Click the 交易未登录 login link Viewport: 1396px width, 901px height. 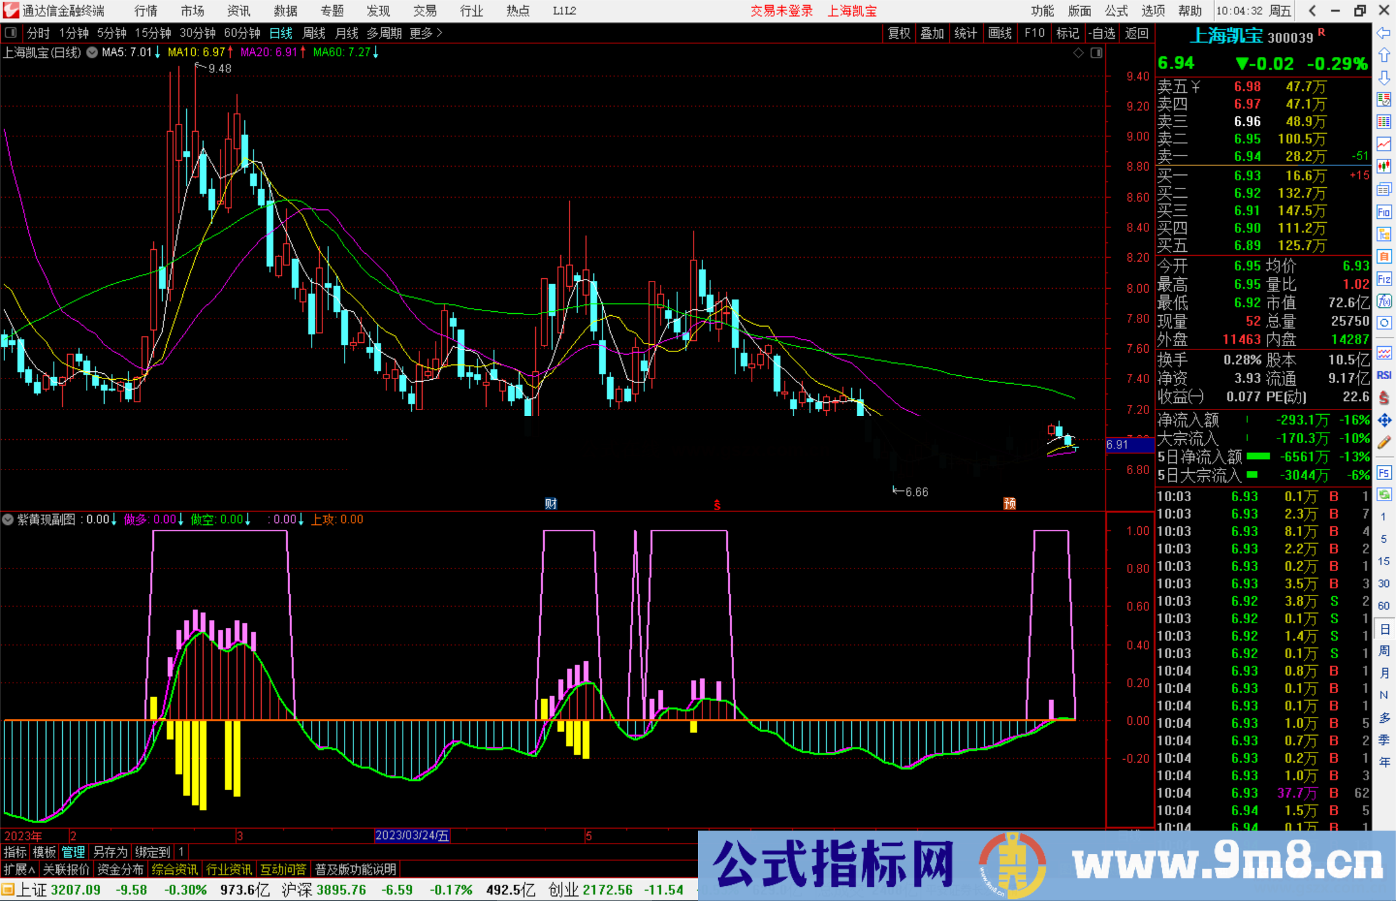(781, 11)
